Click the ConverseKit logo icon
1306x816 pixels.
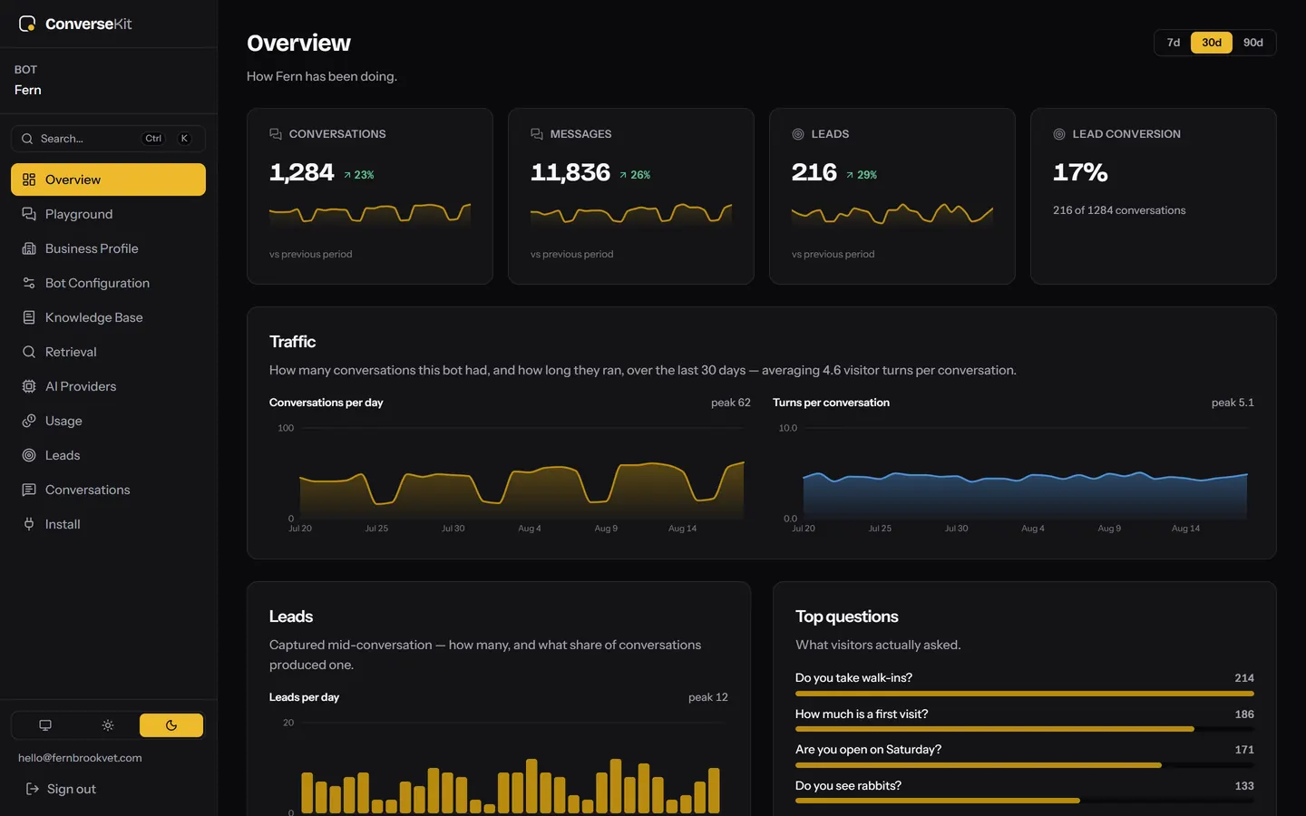[27, 24]
